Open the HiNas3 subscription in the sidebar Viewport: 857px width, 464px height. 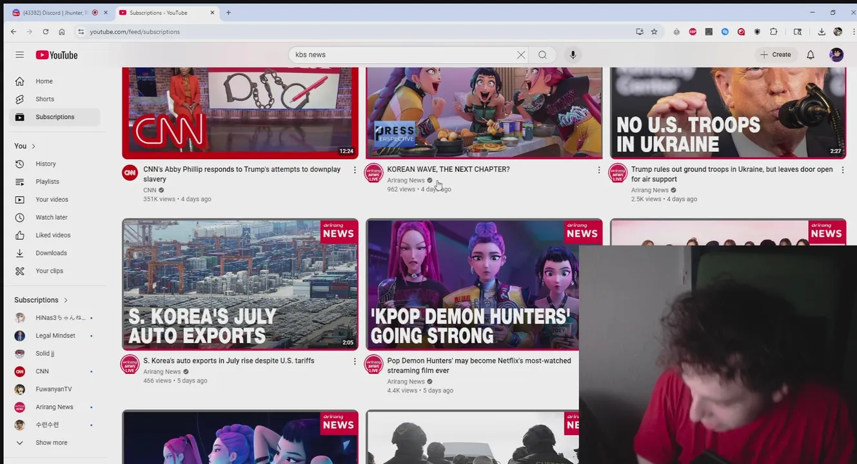pyautogui.click(x=55, y=318)
